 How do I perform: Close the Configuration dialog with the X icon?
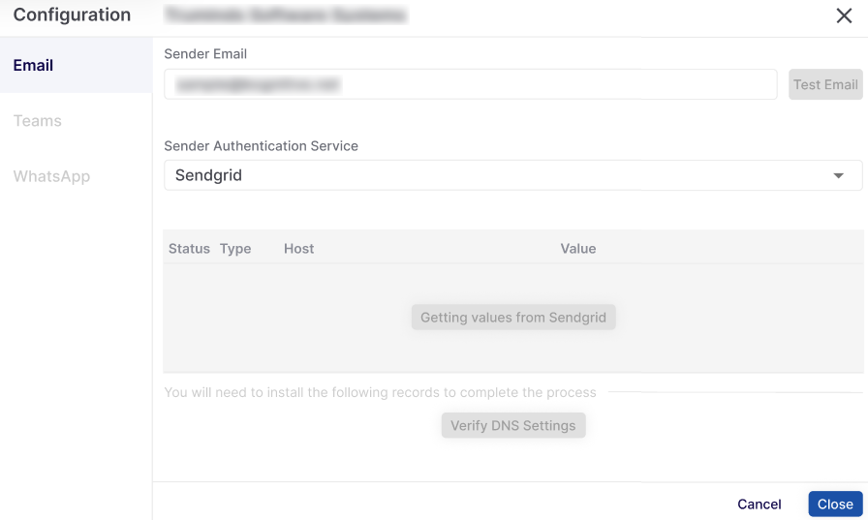pyautogui.click(x=844, y=15)
